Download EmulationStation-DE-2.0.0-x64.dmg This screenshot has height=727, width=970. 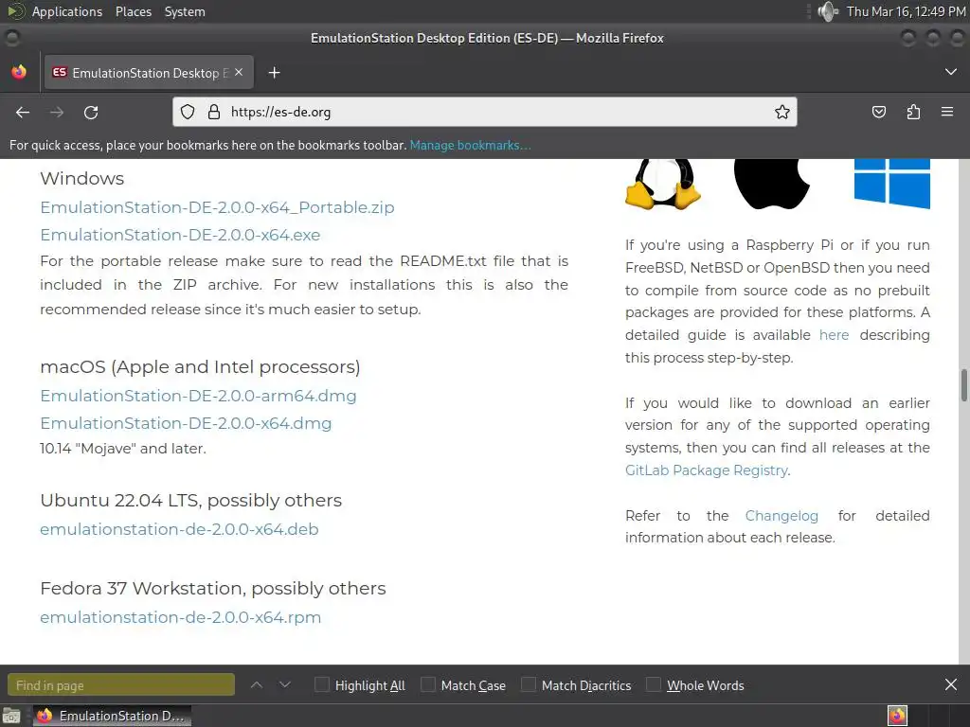point(186,423)
